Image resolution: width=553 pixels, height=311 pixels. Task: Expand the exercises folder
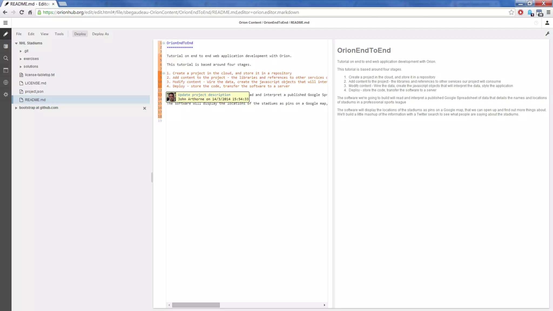coord(21,59)
